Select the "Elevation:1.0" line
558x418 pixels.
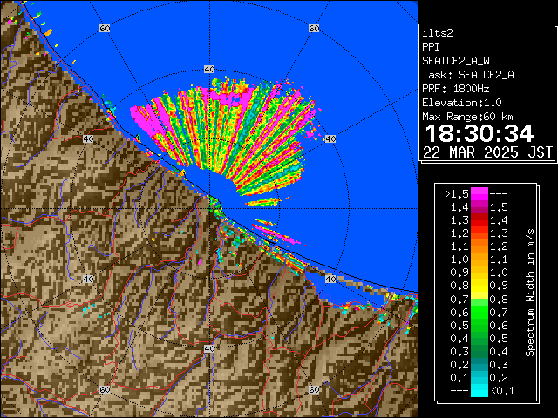click(x=462, y=103)
